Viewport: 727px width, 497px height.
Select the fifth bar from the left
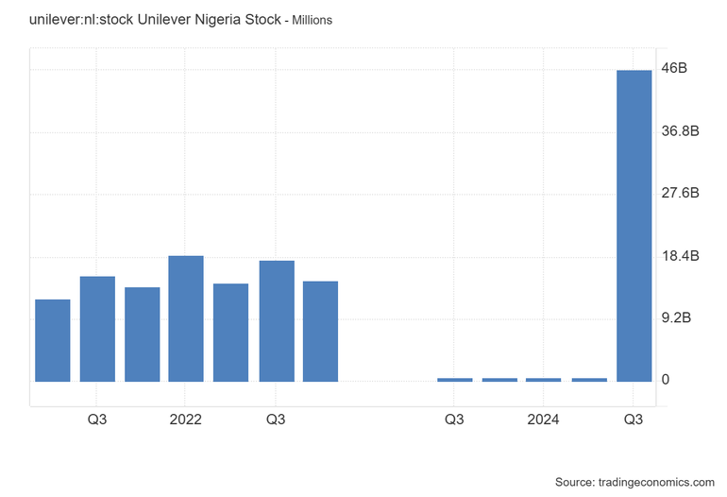230,333
